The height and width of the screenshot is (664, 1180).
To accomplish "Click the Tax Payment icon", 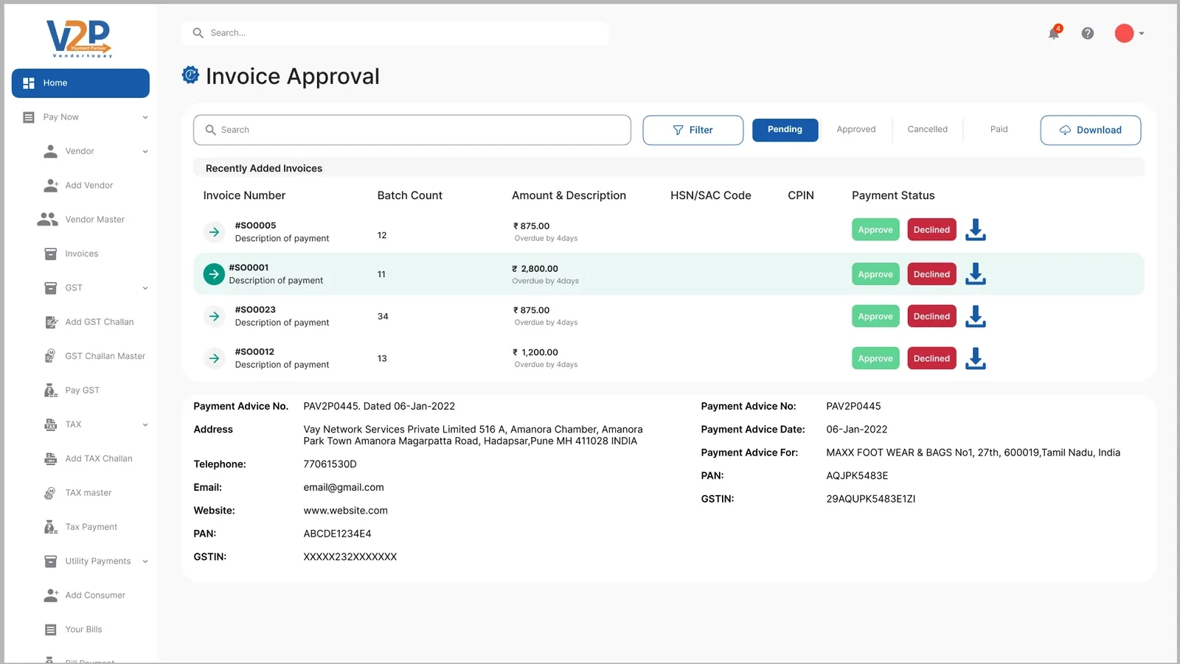I will [x=50, y=527].
